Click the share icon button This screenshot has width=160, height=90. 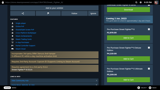click(23, 13)
